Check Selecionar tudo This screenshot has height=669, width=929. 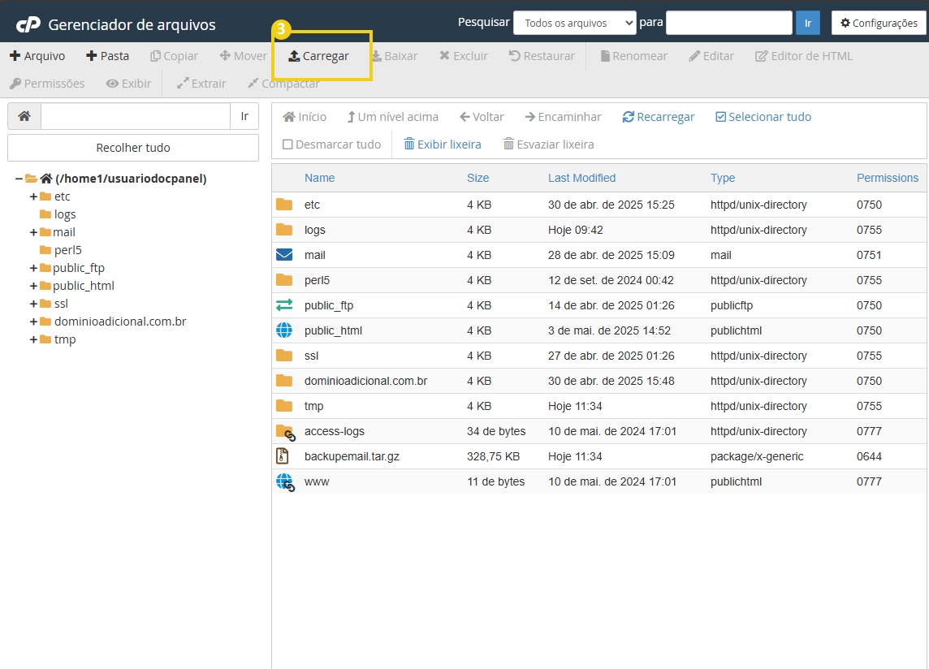(x=763, y=117)
